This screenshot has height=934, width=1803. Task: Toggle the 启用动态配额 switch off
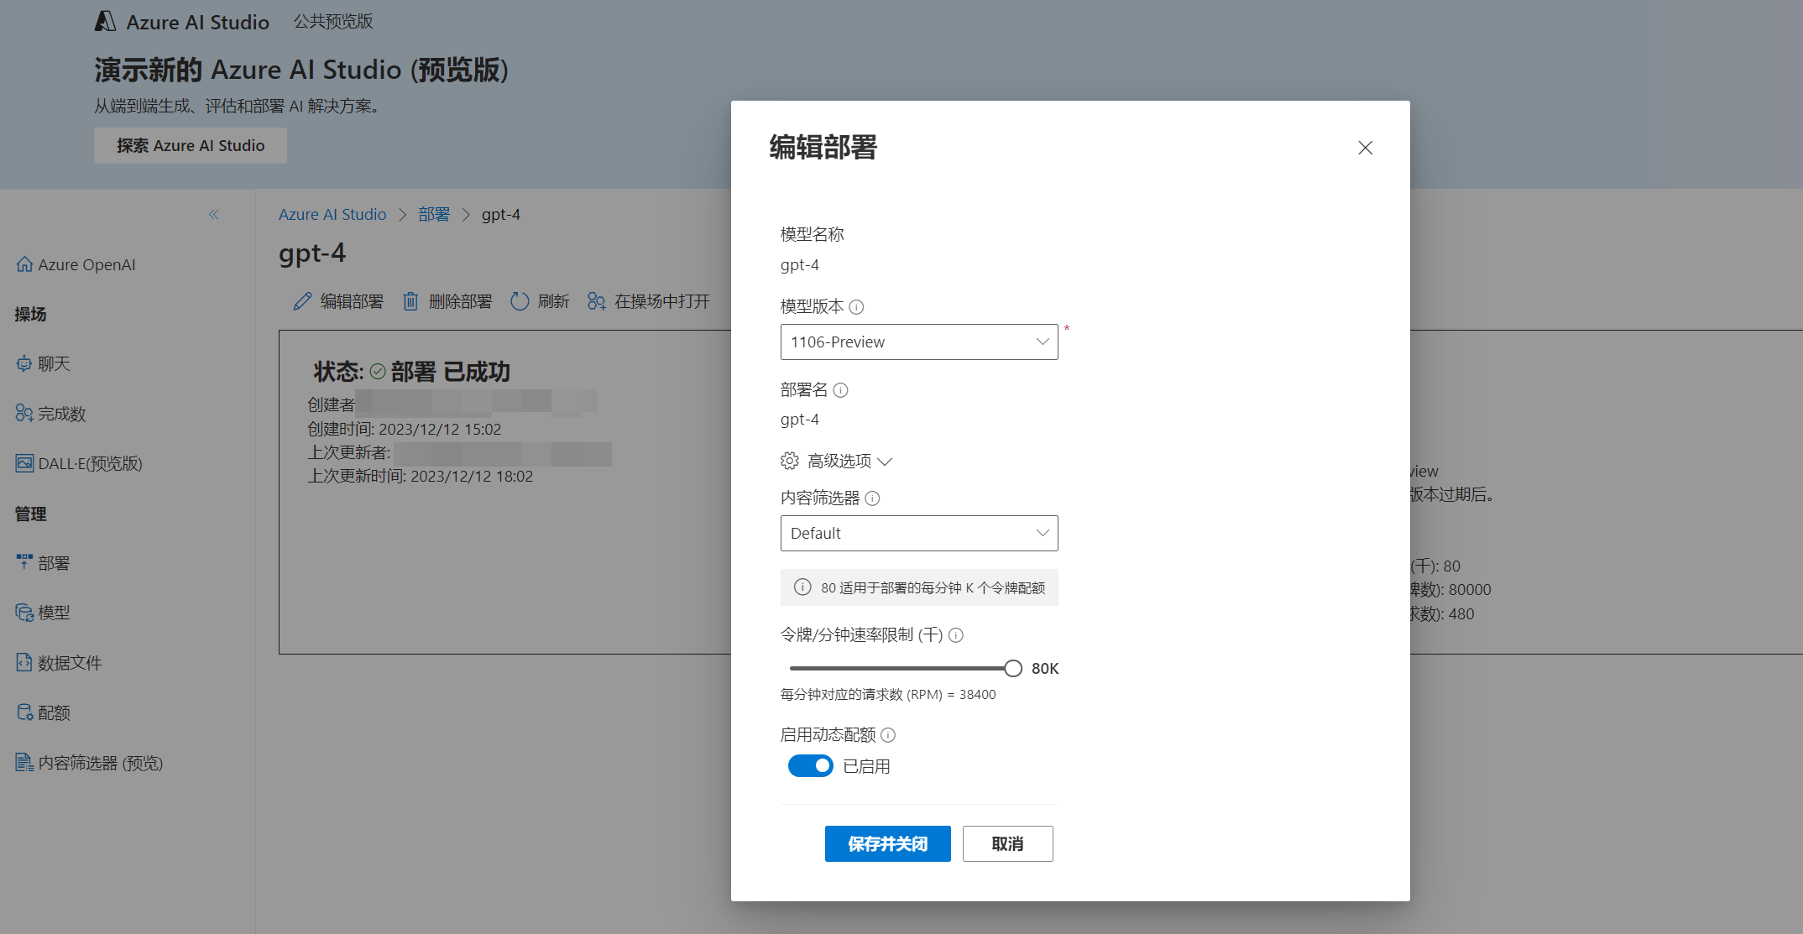(810, 766)
